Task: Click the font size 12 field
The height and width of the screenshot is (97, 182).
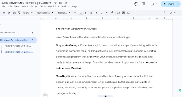Action: pos(80,13)
